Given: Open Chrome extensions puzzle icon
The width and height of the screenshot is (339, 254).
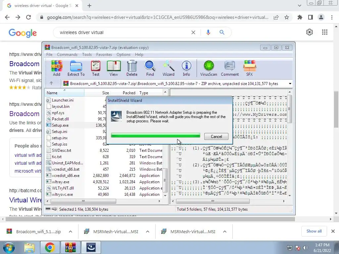Looking at the screenshot, I should [x=300, y=17].
